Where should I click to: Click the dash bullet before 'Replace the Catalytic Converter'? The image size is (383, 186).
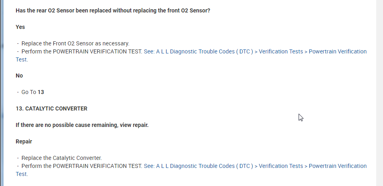[18, 158]
